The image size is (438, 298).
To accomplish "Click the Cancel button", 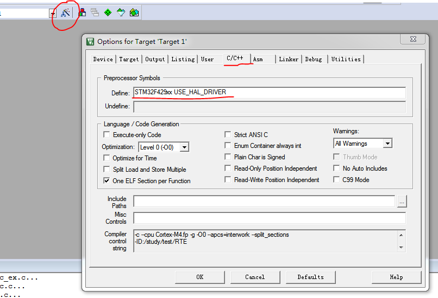I will (255, 277).
